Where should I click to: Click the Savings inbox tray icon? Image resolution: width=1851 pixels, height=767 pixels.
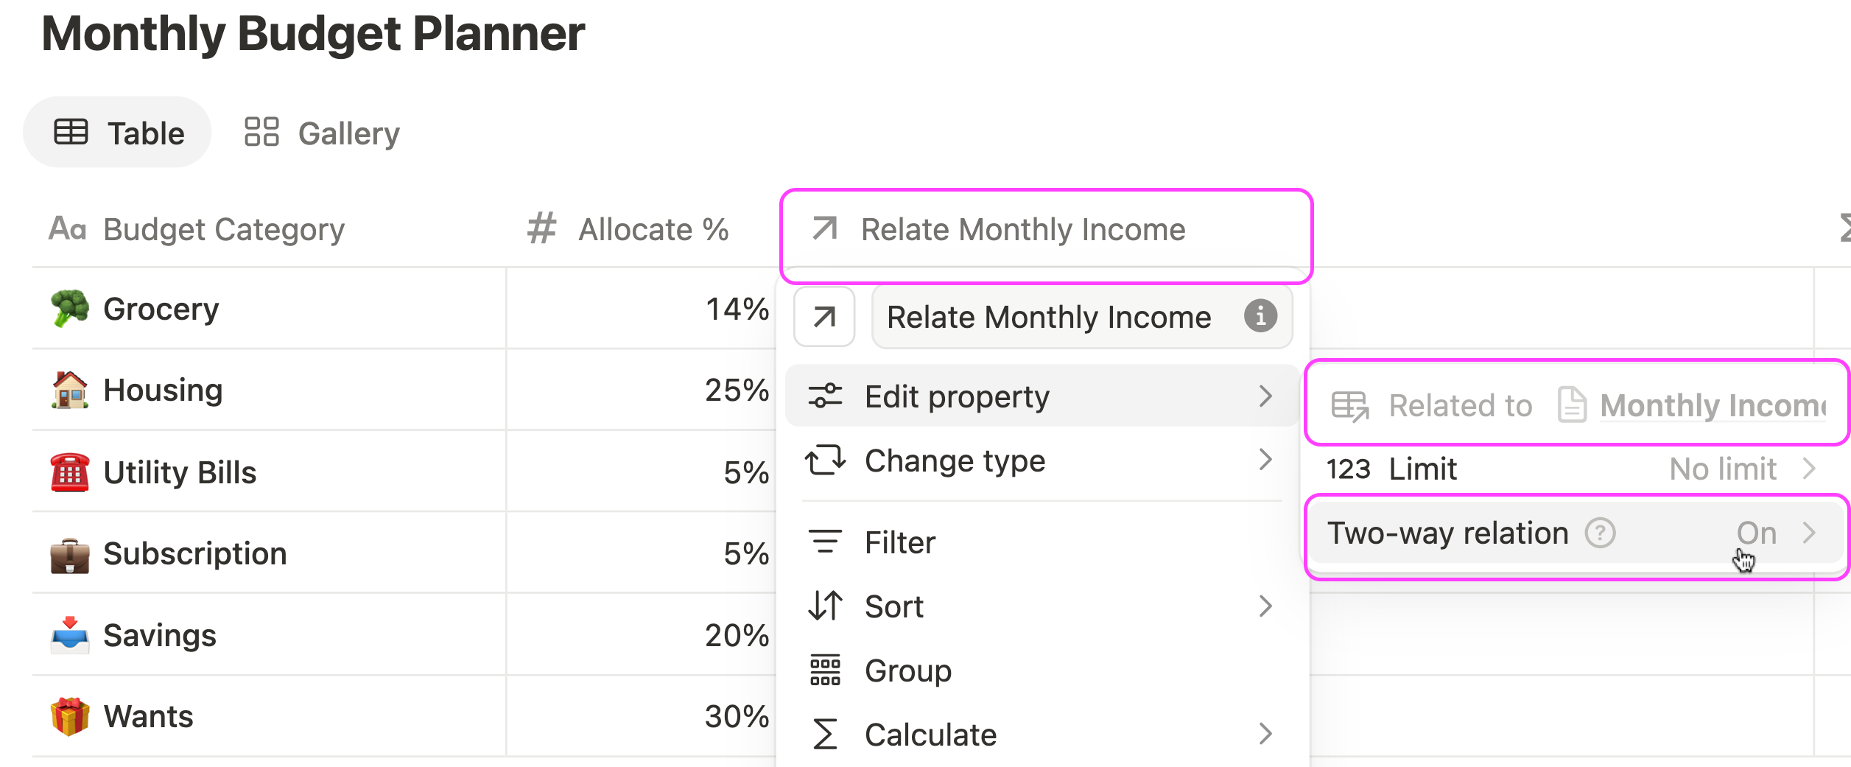click(x=70, y=635)
